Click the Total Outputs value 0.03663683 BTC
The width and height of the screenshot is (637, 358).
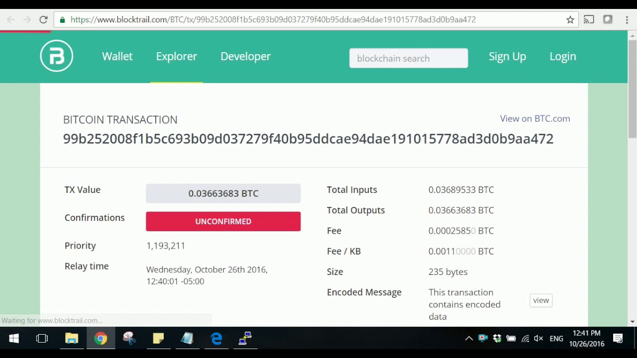tap(461, 210)
